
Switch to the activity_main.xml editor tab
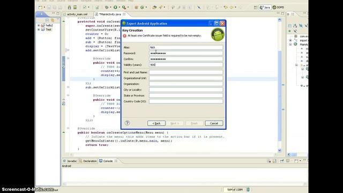tap(77, 14)
